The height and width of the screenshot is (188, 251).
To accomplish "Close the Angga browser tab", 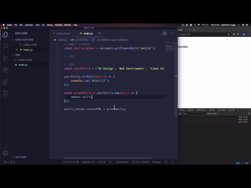I will [189, 30].
